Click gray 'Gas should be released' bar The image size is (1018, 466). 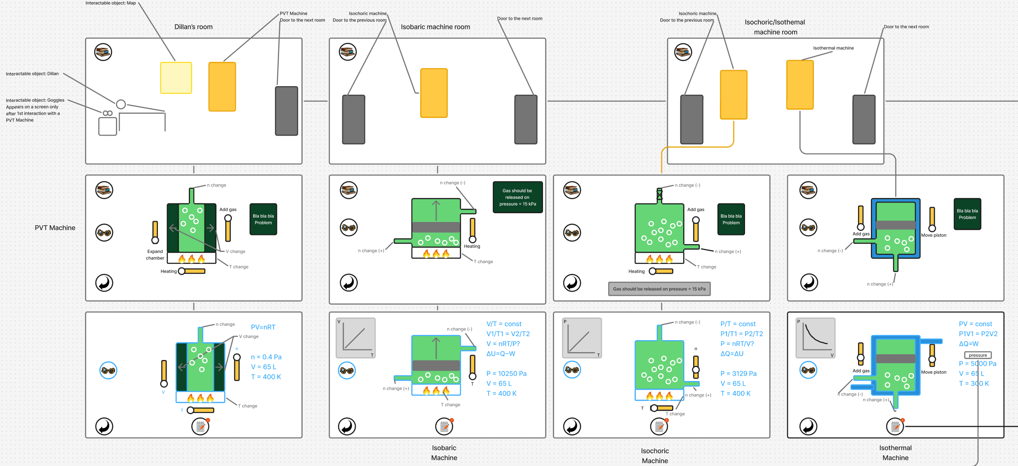coord(659,289)
